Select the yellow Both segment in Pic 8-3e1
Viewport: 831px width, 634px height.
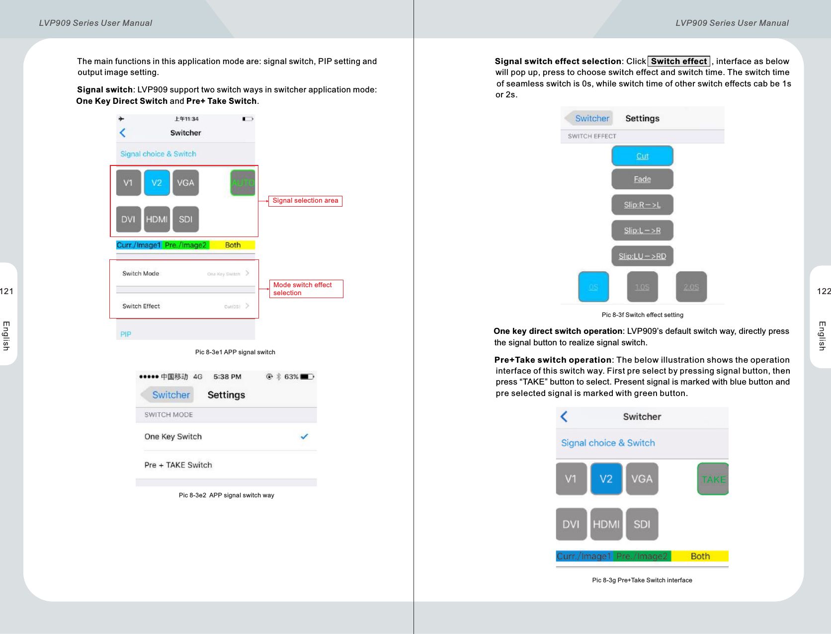[x=233, y=245]
